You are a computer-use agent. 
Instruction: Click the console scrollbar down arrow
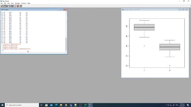(x=66, y=51)
